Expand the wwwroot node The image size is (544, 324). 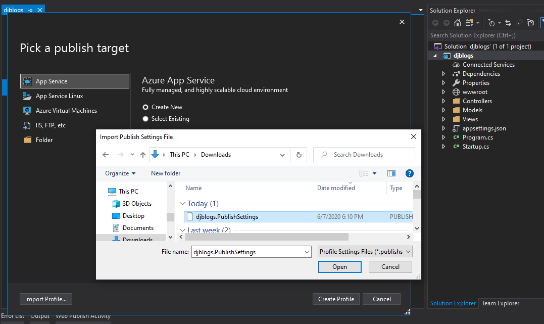click(443, 91)
